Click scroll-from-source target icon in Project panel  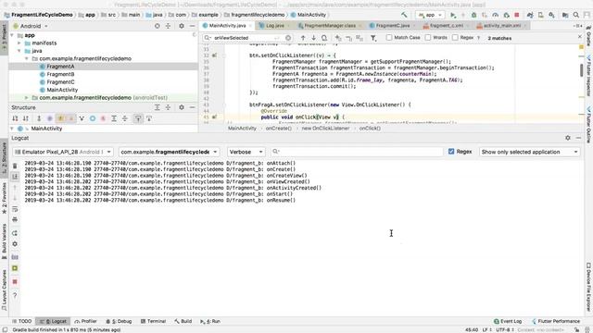point(157,26)
